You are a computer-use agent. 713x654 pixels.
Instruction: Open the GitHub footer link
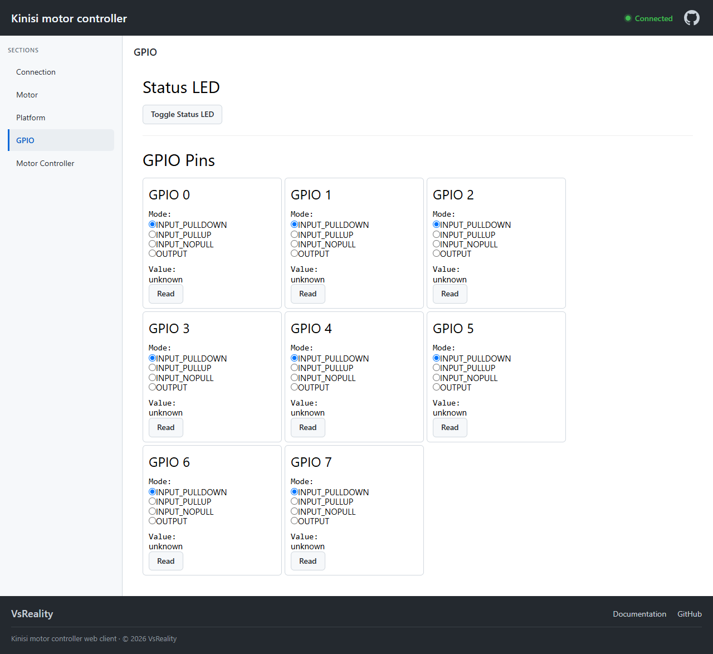pyautogui.click(x=690, y=614)
